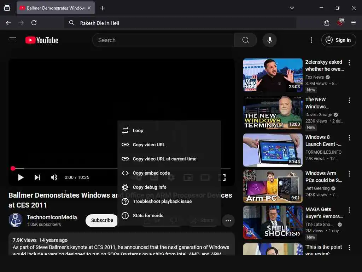Viewport: 362px width, 272px height.
Task: Mute the video with speaker icon
Action: (54, 177)
